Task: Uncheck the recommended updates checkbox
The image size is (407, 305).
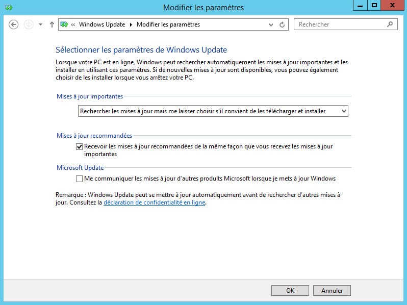Action: click(79, 146)
